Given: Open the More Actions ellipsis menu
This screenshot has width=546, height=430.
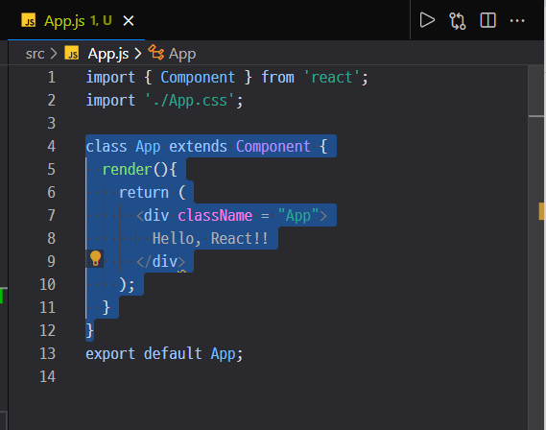Looking at the screenshot, I should [517, 20].
